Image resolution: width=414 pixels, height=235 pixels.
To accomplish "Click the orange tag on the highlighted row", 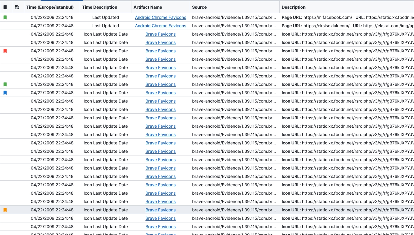I will tap(5, 210).
